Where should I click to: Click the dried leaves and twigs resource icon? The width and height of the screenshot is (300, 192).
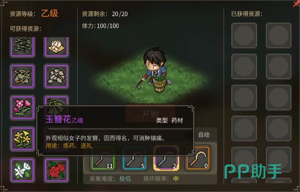coord(22,76)
